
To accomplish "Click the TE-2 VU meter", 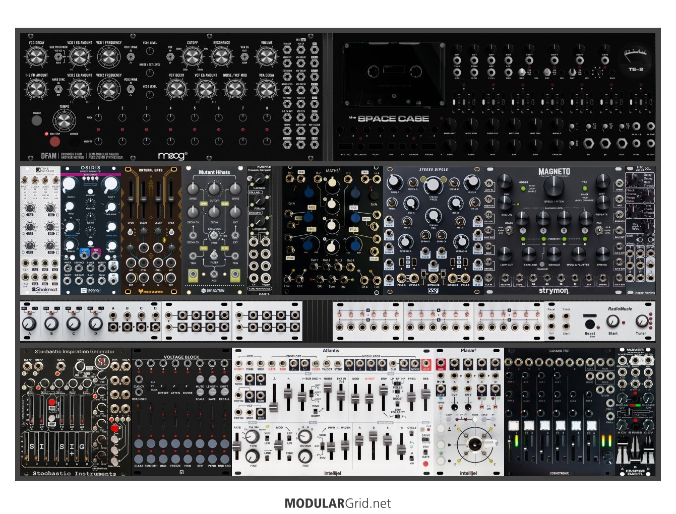I will [634, 59].
